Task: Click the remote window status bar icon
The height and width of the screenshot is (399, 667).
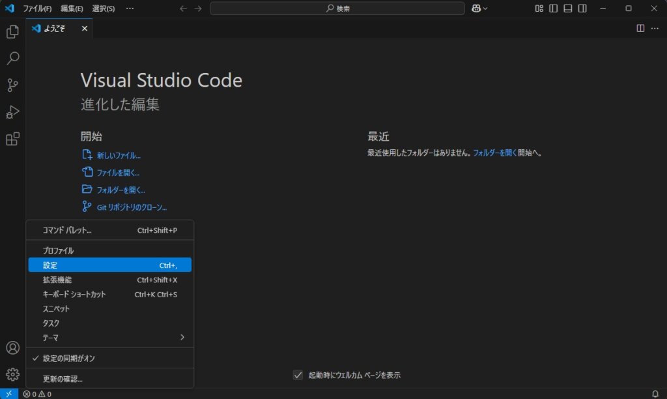Action: 9,394
